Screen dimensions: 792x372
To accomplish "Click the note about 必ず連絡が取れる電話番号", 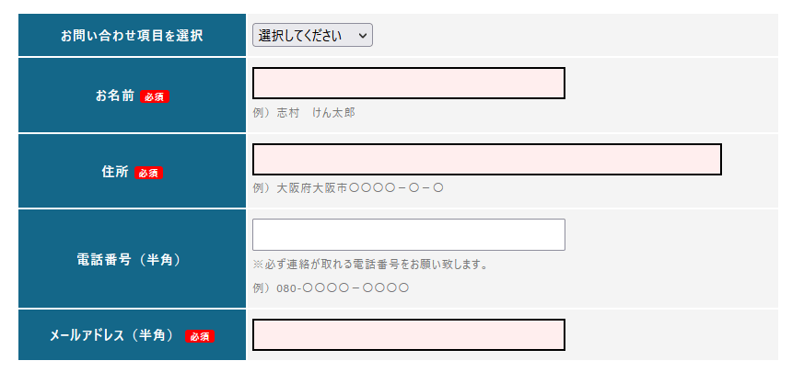I will coord(369,265).
